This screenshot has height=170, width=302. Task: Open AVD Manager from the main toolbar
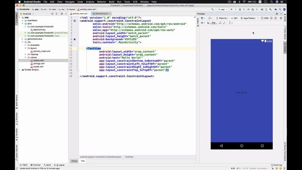[266, 9]
